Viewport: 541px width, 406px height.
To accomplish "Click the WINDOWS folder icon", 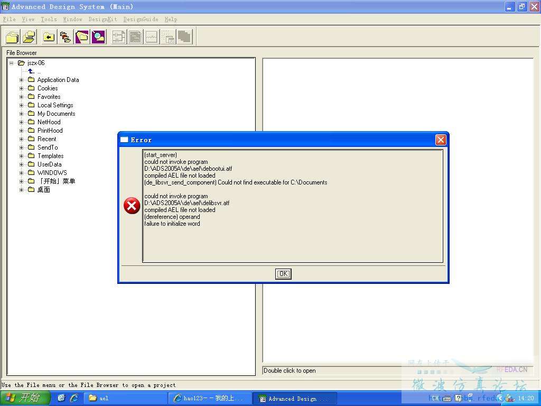I will point(31,173).
